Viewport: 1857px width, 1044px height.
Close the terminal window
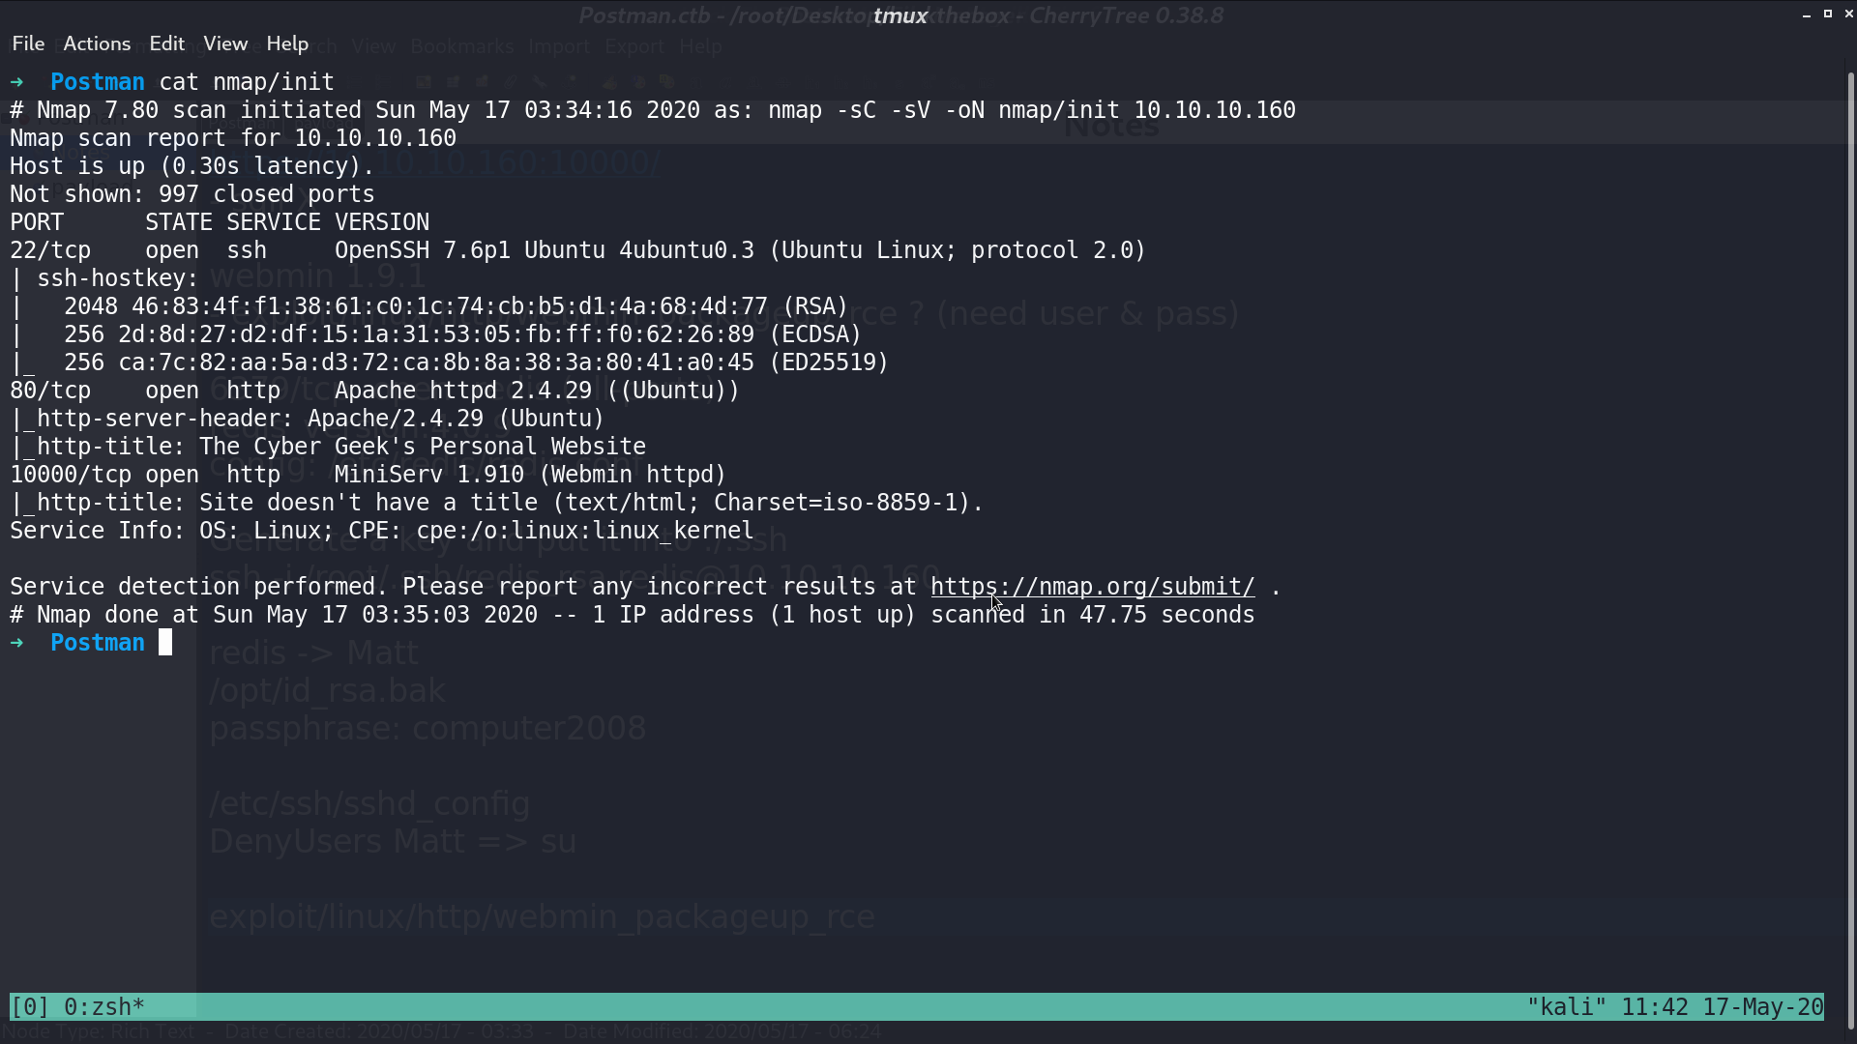pyautogui.click(x=1849, y=14)
